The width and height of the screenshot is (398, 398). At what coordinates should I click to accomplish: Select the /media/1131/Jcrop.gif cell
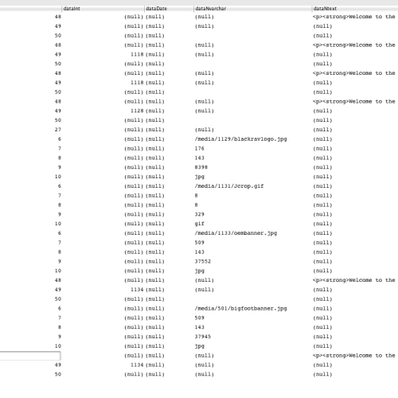229,186
